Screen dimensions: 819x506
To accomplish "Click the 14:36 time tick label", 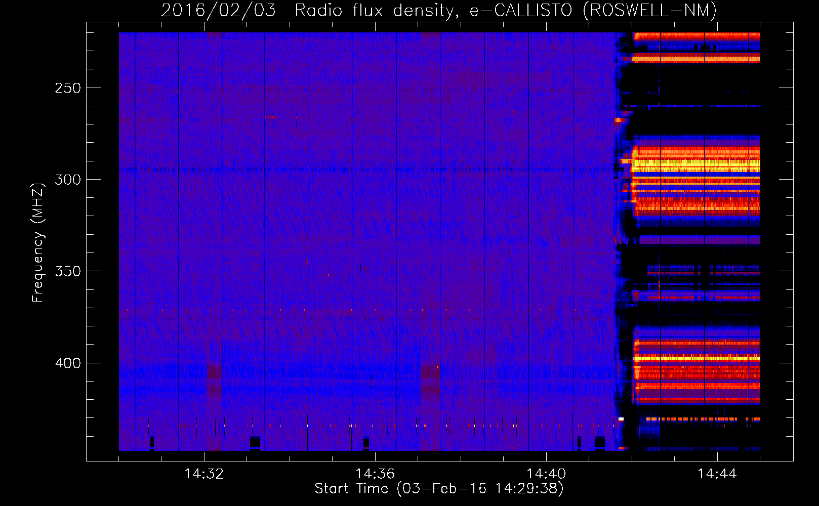I will click(375, 474).
